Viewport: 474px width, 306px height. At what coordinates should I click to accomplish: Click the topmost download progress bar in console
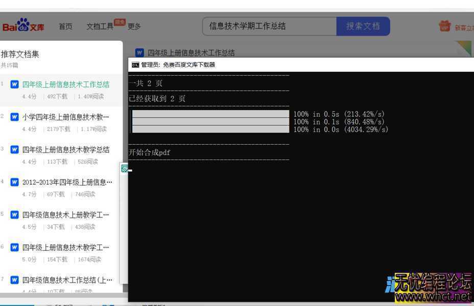(x=209, y=114)
